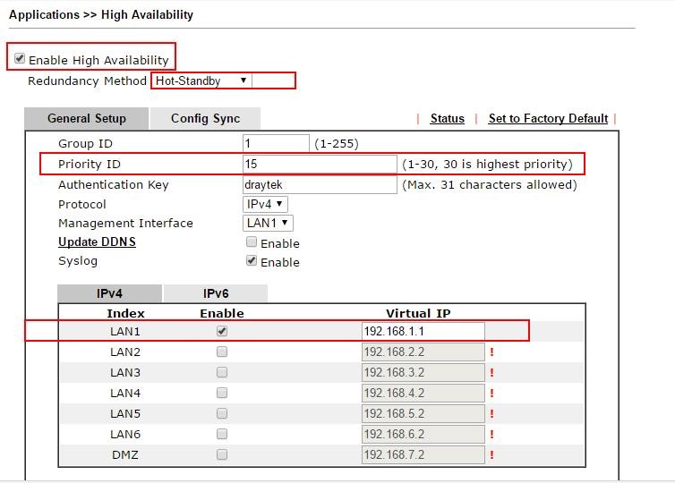Click Set to Factory Default link

pos(548,118)
